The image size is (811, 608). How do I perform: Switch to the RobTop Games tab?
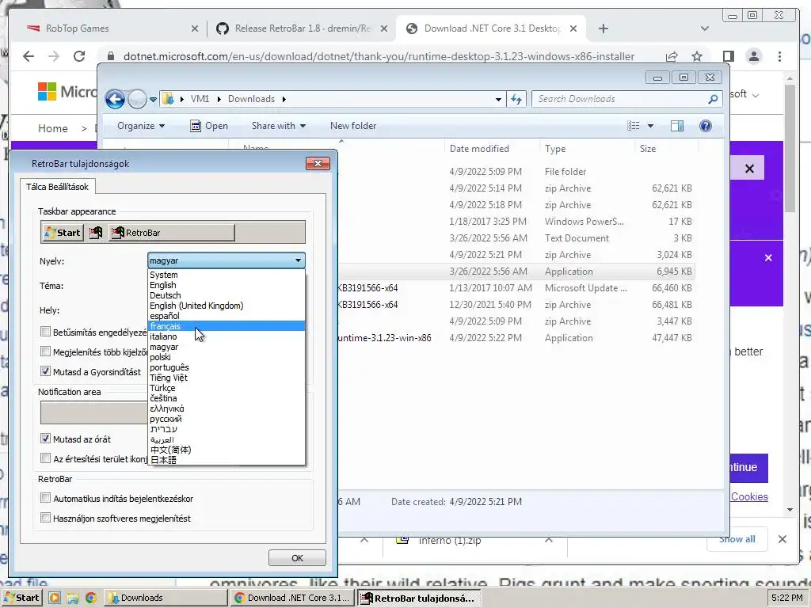111,28
